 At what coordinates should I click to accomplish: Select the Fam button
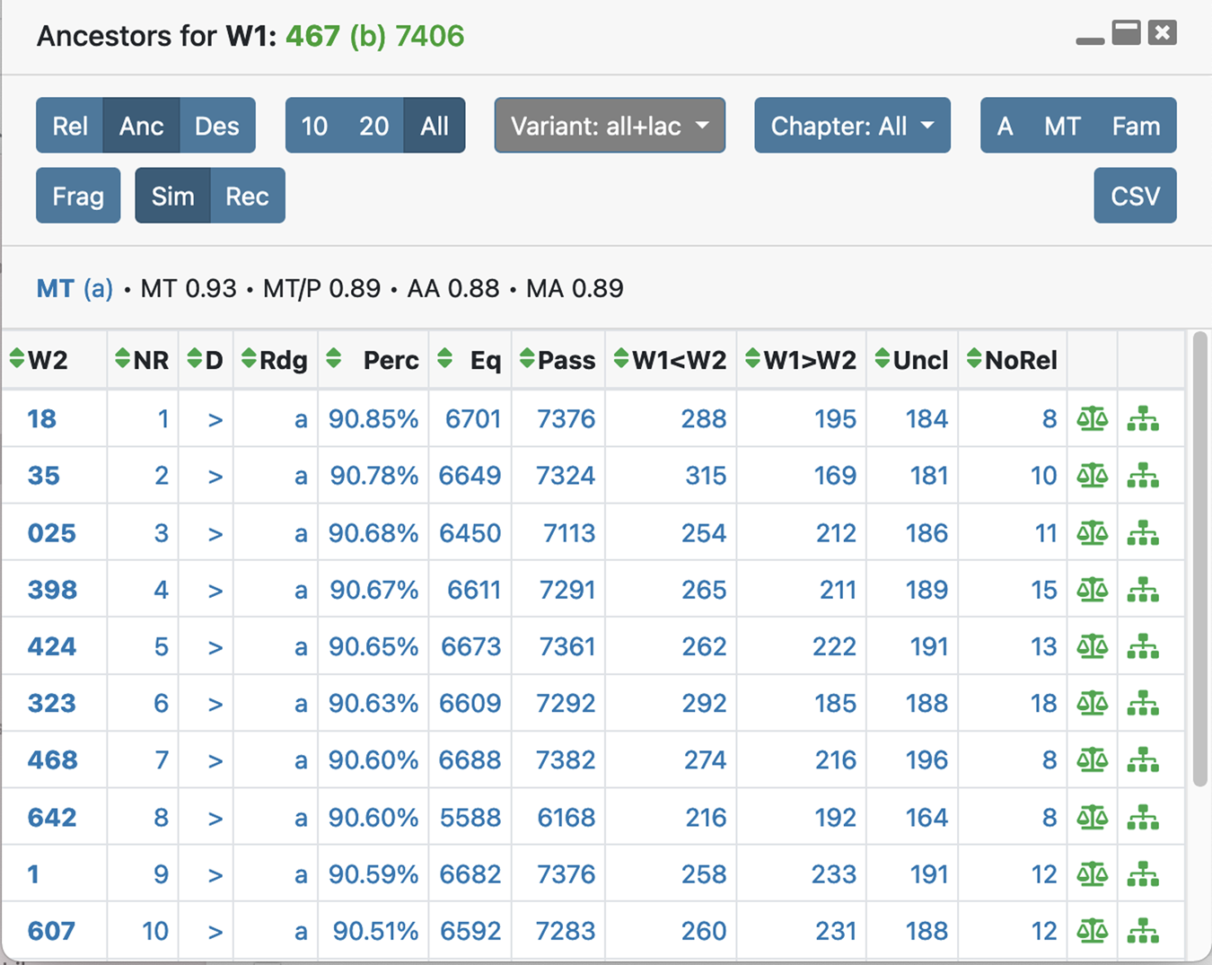coord(1136,126)
